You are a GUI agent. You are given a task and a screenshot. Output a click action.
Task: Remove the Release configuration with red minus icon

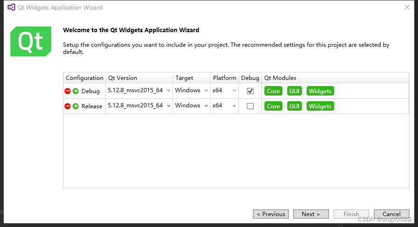click(67, 106)
